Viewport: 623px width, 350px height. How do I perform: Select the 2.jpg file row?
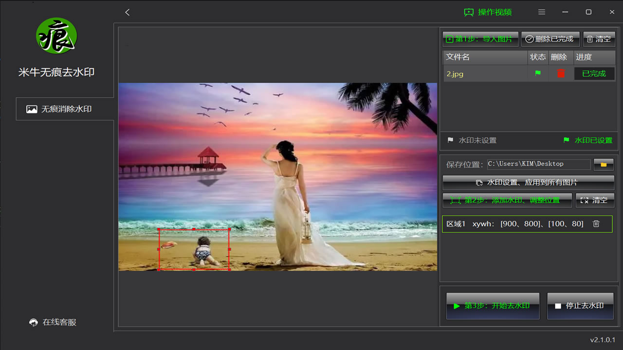click(485, 74)
